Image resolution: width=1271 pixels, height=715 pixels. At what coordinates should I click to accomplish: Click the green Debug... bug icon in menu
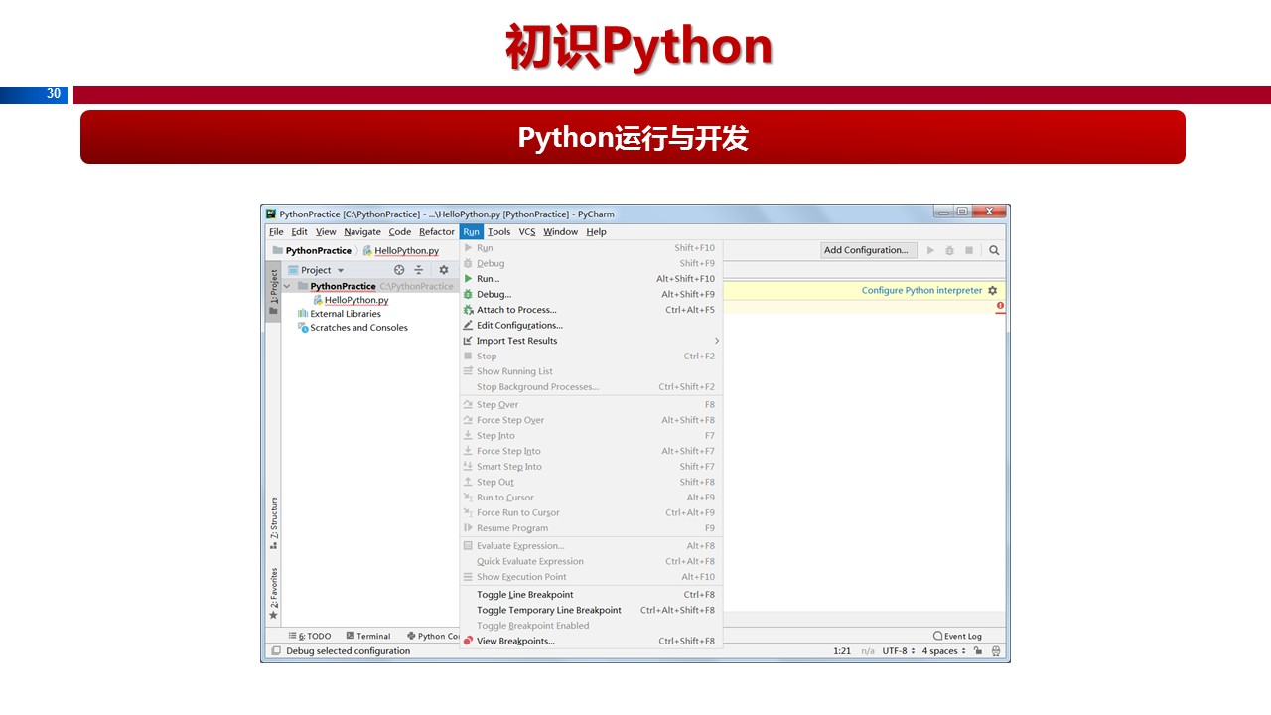coord(468,294)
